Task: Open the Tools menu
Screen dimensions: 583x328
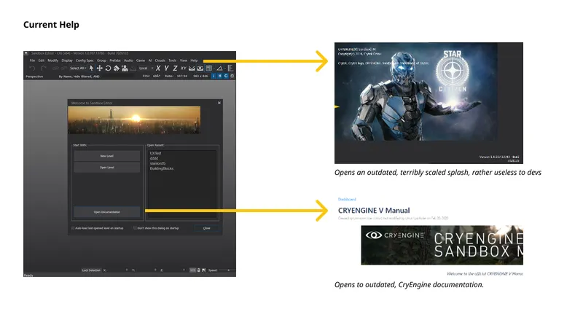Action: coord(173,60)
